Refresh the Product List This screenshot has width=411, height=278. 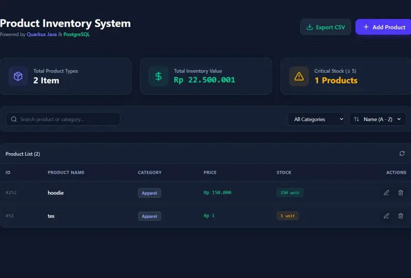pyautogui.click(x=402, y=153)
